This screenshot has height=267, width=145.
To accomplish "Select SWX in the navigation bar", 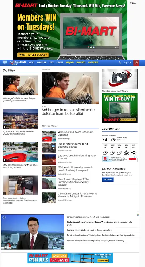I will point(52,62).
